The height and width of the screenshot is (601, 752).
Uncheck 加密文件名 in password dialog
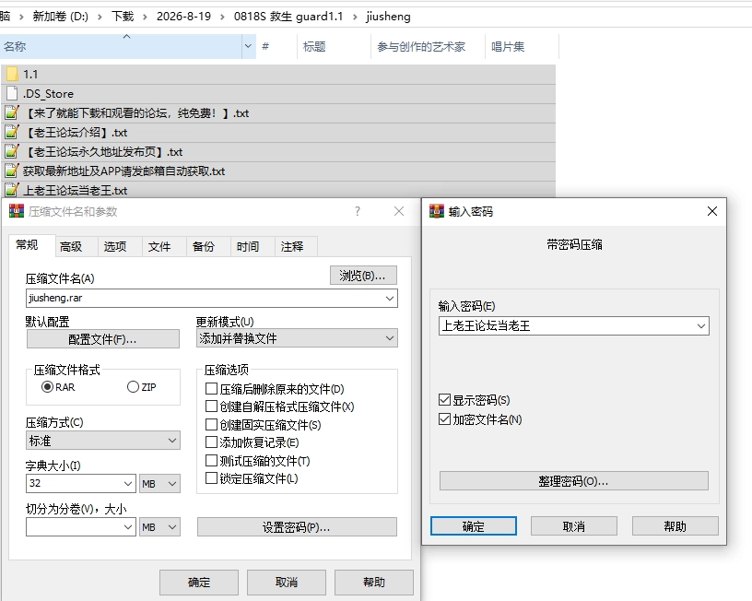click(444, 419)
